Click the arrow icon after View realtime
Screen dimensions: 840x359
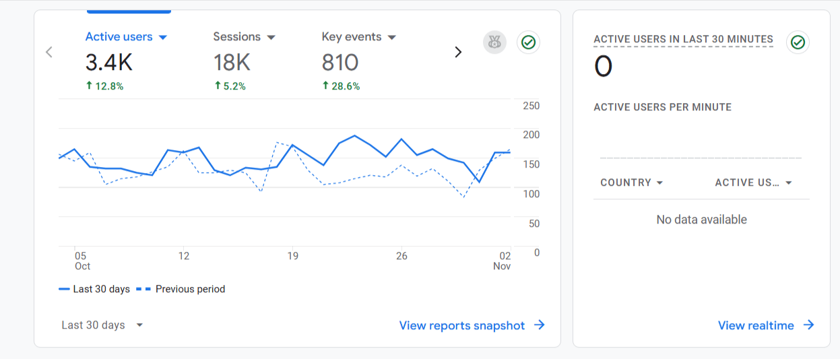click(808, 325)
